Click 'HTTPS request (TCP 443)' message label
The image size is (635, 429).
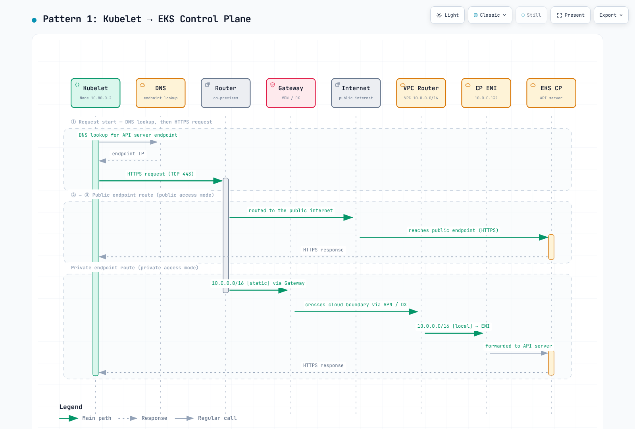coord(161,174)
